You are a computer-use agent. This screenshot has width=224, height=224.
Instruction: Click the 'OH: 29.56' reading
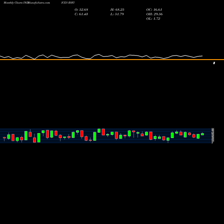(155, 14)
